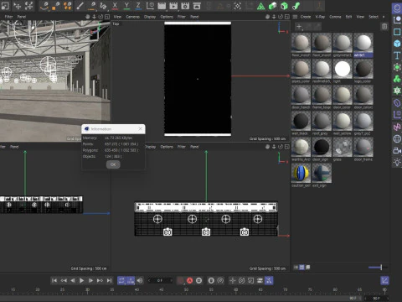
Task: Select the Text spline tool icon
Action: (397, 55)
